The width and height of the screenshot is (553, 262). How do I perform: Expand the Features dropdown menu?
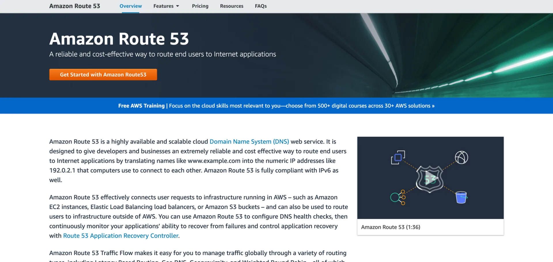[166, 6]
